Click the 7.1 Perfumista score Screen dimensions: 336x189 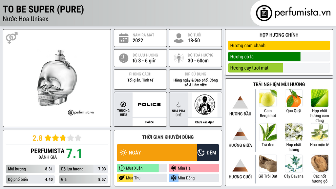[x=74, y=154]
